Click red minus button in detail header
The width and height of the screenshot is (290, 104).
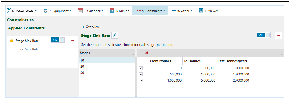point(279,35)
